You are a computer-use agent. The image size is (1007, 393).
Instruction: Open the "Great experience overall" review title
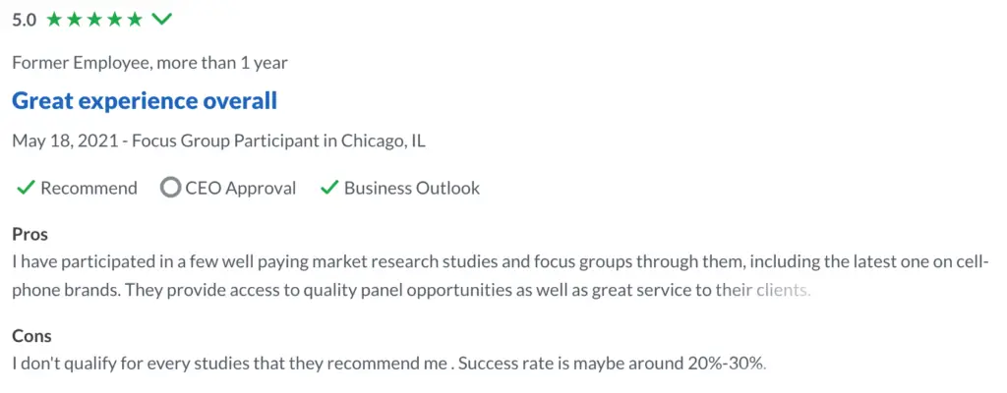coord(145,101)
